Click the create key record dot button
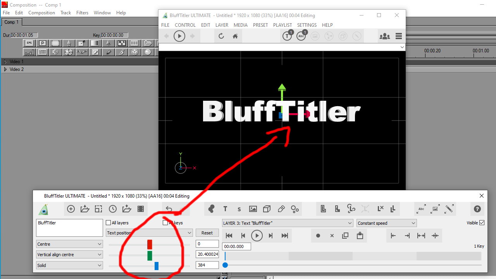This screenshot has height=279, width=496. [318, 236]
